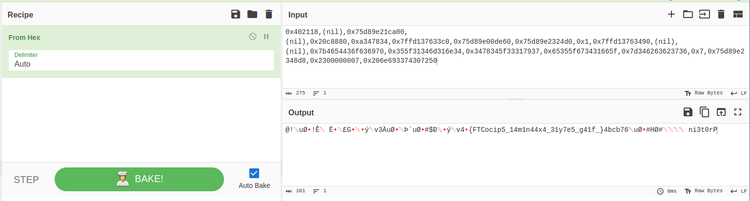The height and width of the screenshot is (201, 750).
Task: Copy raw output to clipboard
Action: 705,112
